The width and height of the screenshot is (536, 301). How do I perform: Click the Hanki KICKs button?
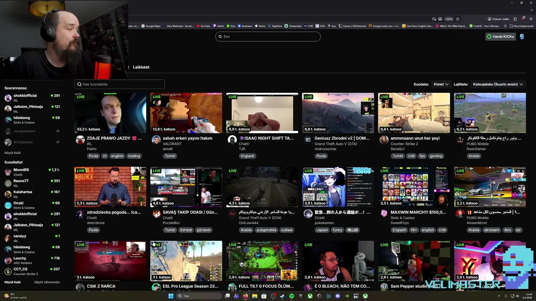(500, 36)
